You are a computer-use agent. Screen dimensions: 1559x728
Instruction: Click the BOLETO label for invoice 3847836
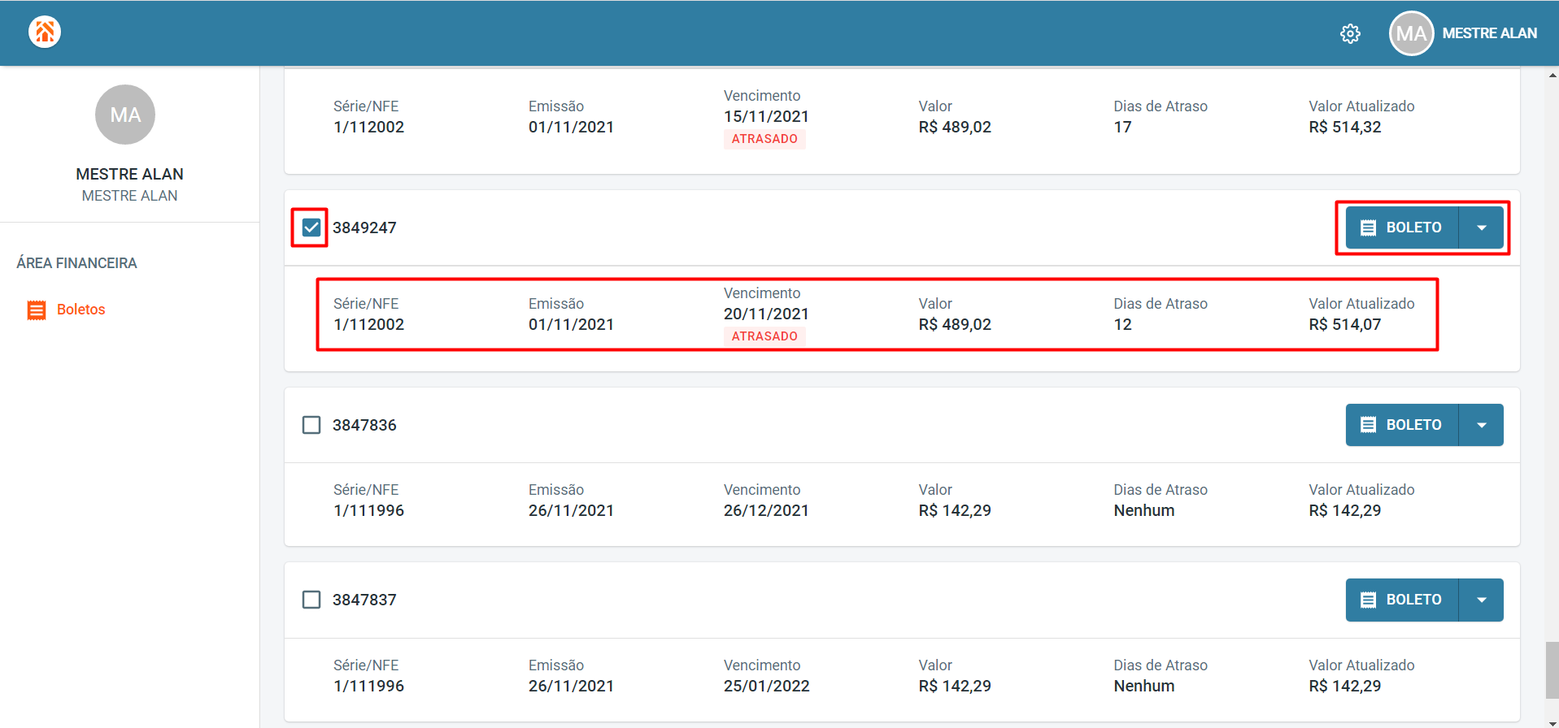tap(1413, 425)
